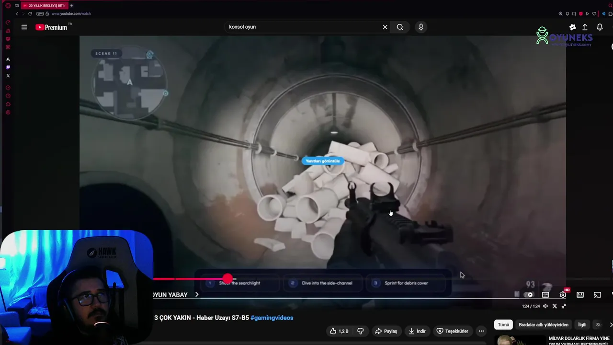Like the video showing 1,2 B
Screen dimensions: 613x345
coord(339,331)
